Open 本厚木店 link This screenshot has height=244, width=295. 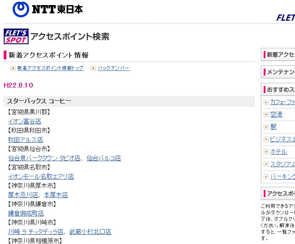(56, 195)
